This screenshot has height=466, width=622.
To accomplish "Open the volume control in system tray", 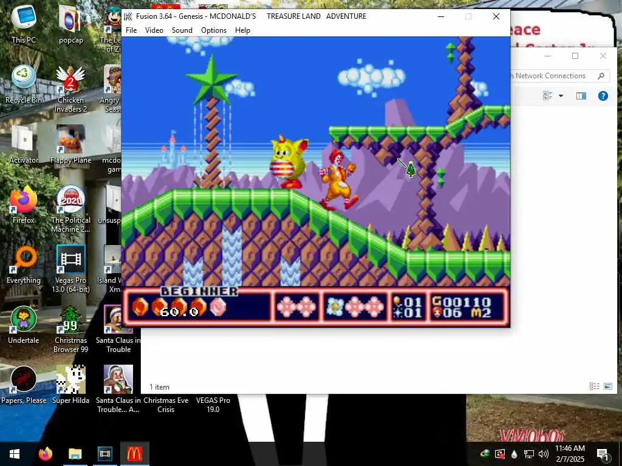I will coord(544,454).
